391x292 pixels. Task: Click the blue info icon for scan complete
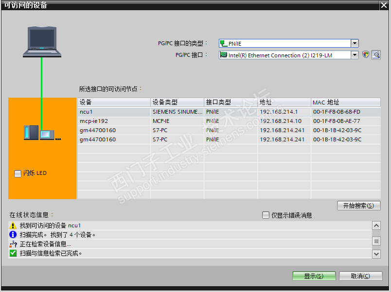click(13, 235)
